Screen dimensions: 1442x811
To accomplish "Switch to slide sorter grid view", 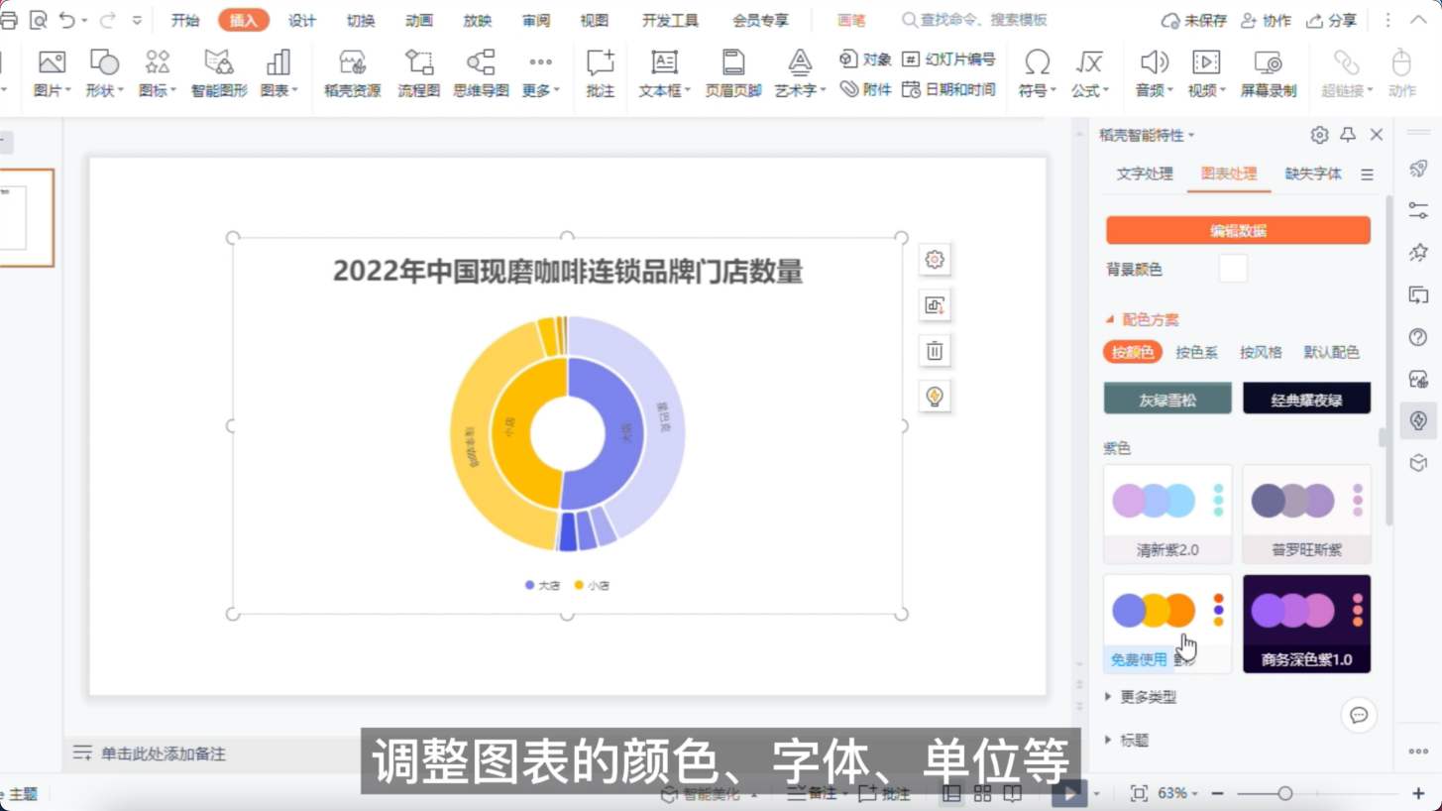I will (x=982, y=793).
